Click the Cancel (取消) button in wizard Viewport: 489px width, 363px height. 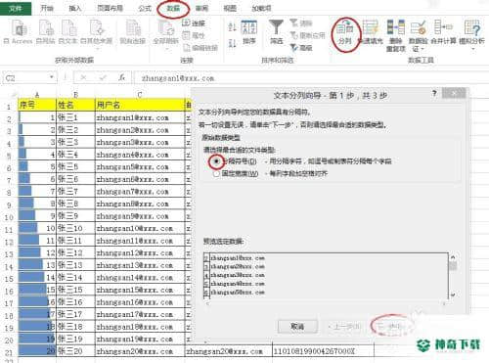coord(297,326)
